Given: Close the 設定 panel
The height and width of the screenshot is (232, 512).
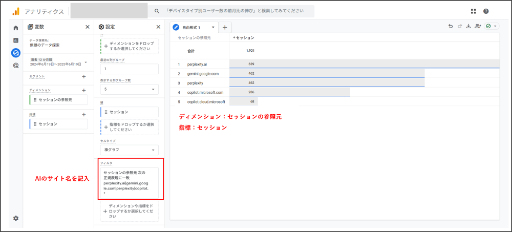Looking at the screenshot, I should coord(158,27).
